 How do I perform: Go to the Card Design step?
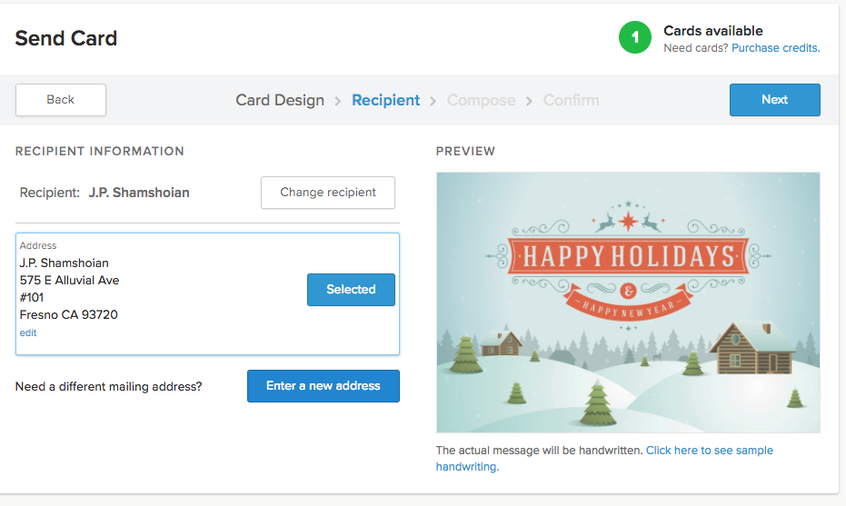pos(280,100)
